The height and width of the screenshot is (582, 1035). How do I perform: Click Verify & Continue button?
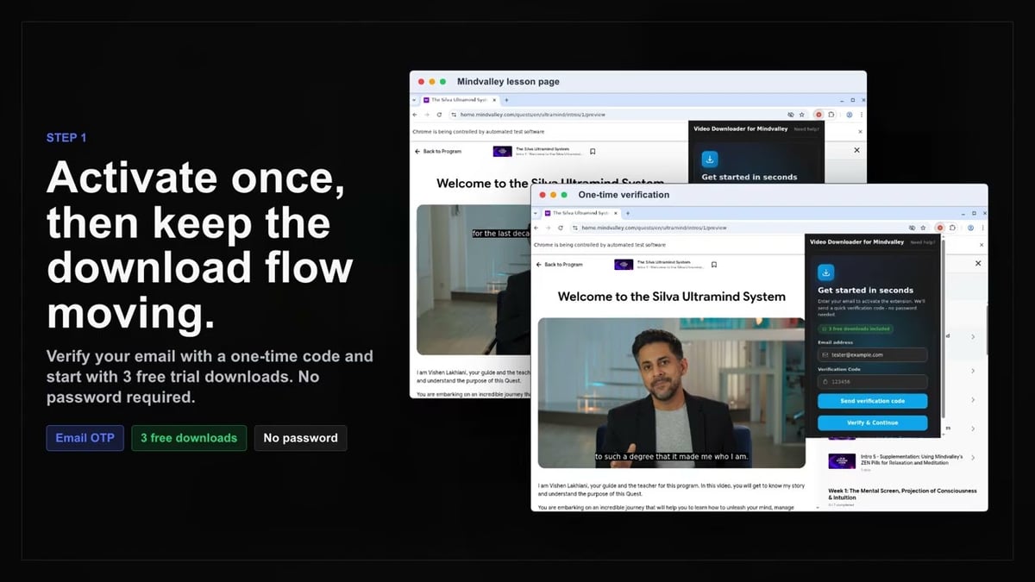(x=873, y=422)
